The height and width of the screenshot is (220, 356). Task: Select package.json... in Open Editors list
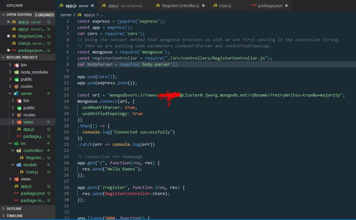point(27,50)
